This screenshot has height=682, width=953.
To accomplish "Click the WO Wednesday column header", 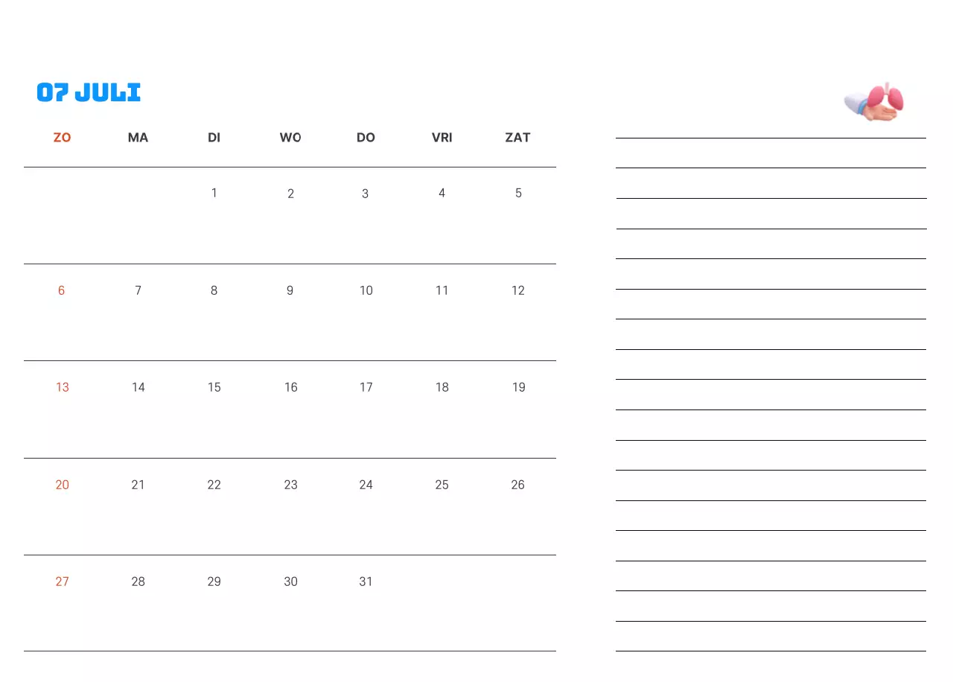I will [x=290, y=138].
